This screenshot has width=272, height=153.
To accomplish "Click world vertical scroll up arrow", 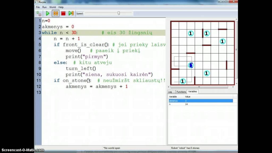I will (236, 19).
